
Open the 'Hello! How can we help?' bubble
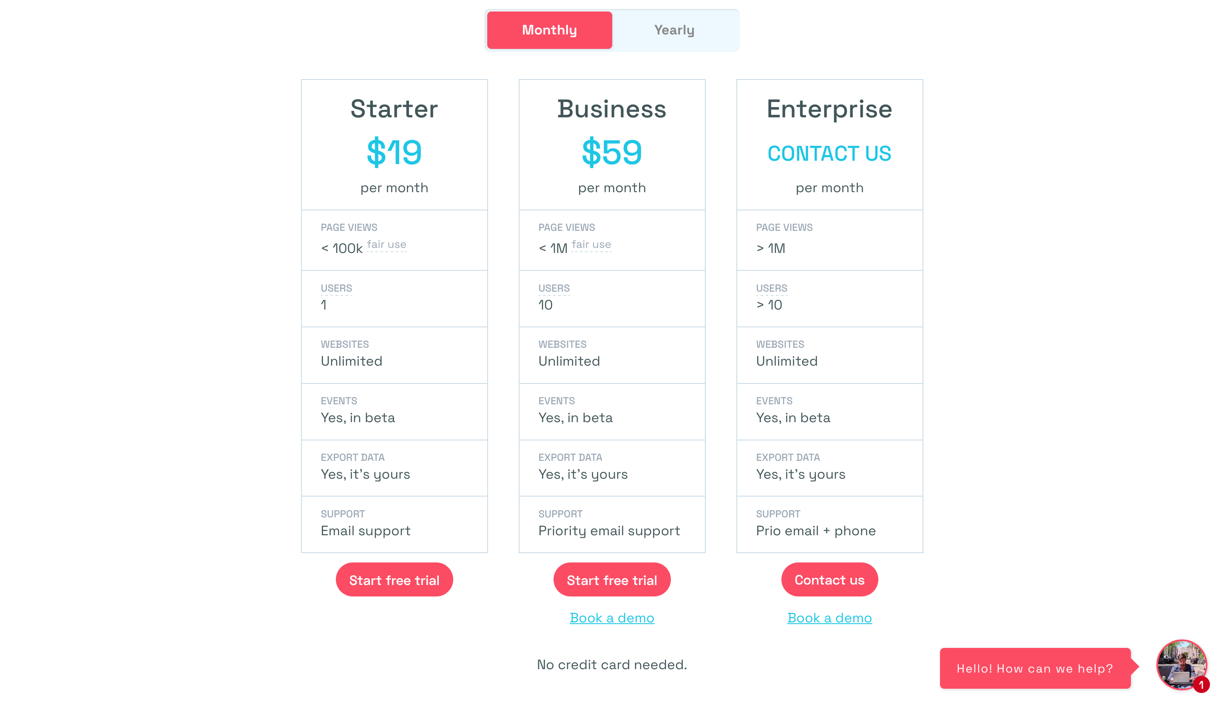(x=1035, y=669)
